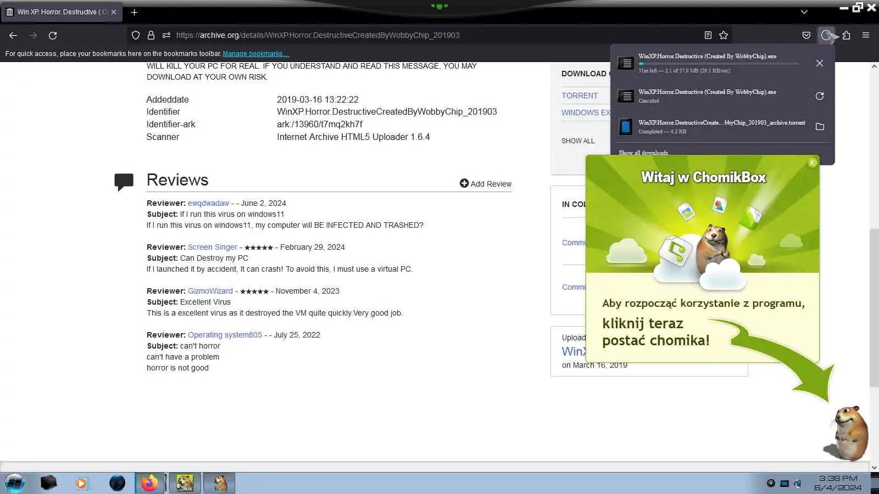Click the browser forward arrow
Screen dimensions: 879x494
click(33, 35)
